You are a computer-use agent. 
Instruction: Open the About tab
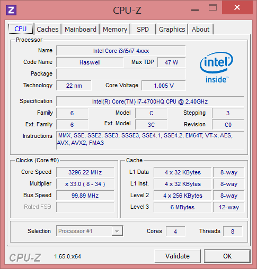pos(201,29)
